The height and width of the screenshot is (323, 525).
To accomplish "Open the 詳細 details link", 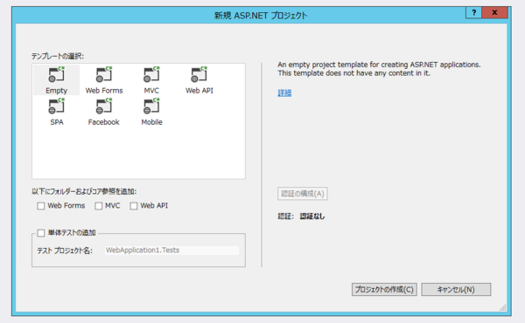I will point(284,93).
